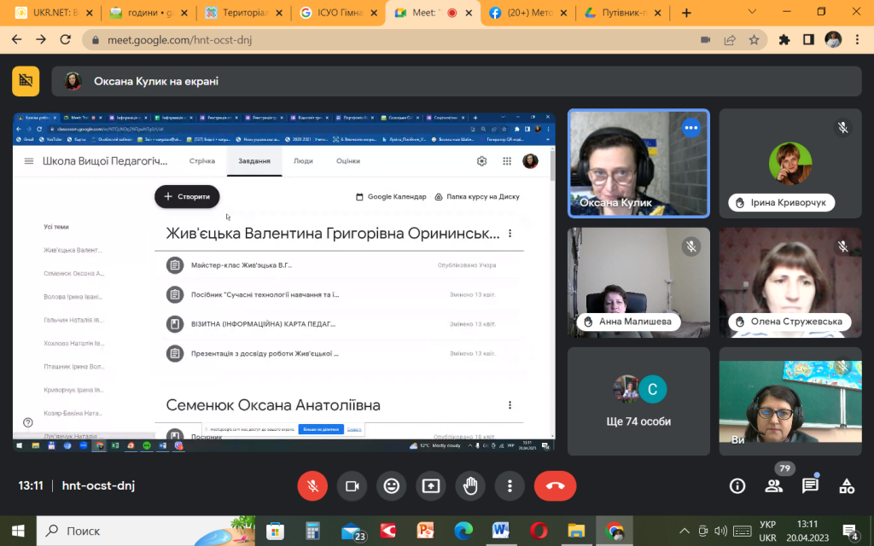Click the present screen icon
Viewport: 874px width, 546px height.
click(431, 485)
